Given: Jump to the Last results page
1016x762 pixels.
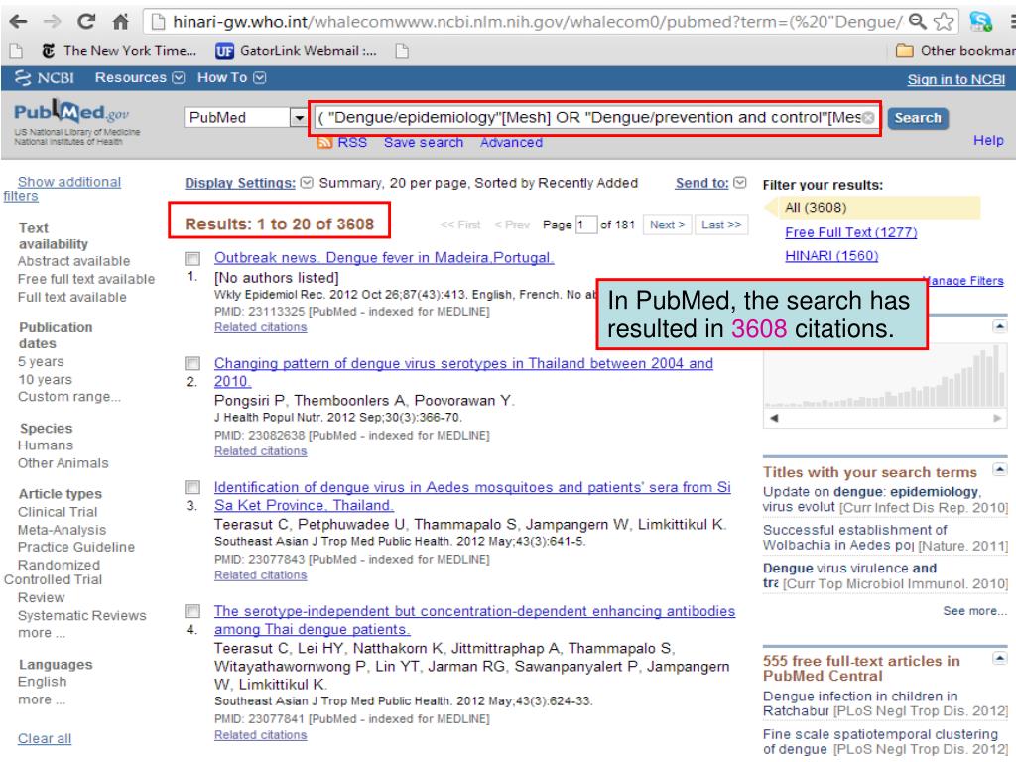Looking at the screenshot, I should (x=721, y=225).
